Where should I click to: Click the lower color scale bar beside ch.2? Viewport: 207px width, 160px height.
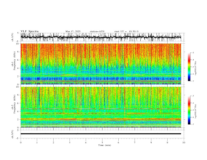point(189,110)
